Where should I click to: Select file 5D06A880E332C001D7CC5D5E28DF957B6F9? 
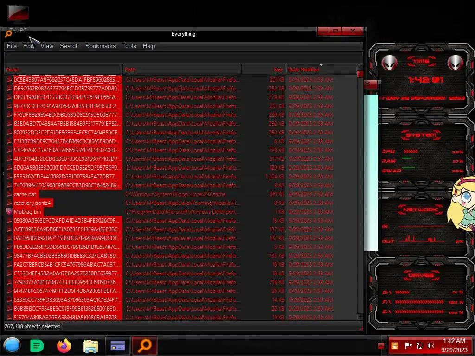coord(67,168)
